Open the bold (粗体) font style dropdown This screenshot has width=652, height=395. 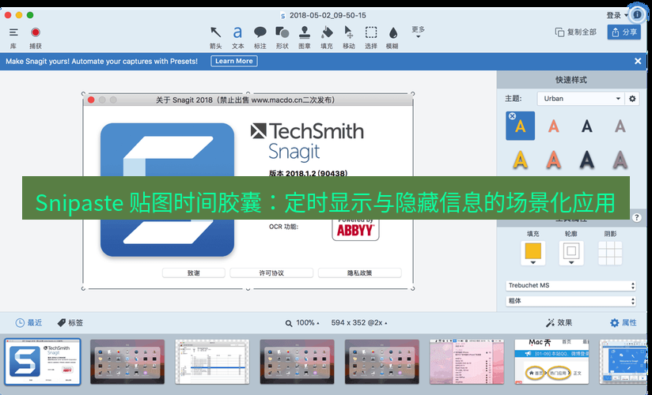(571, 301)
